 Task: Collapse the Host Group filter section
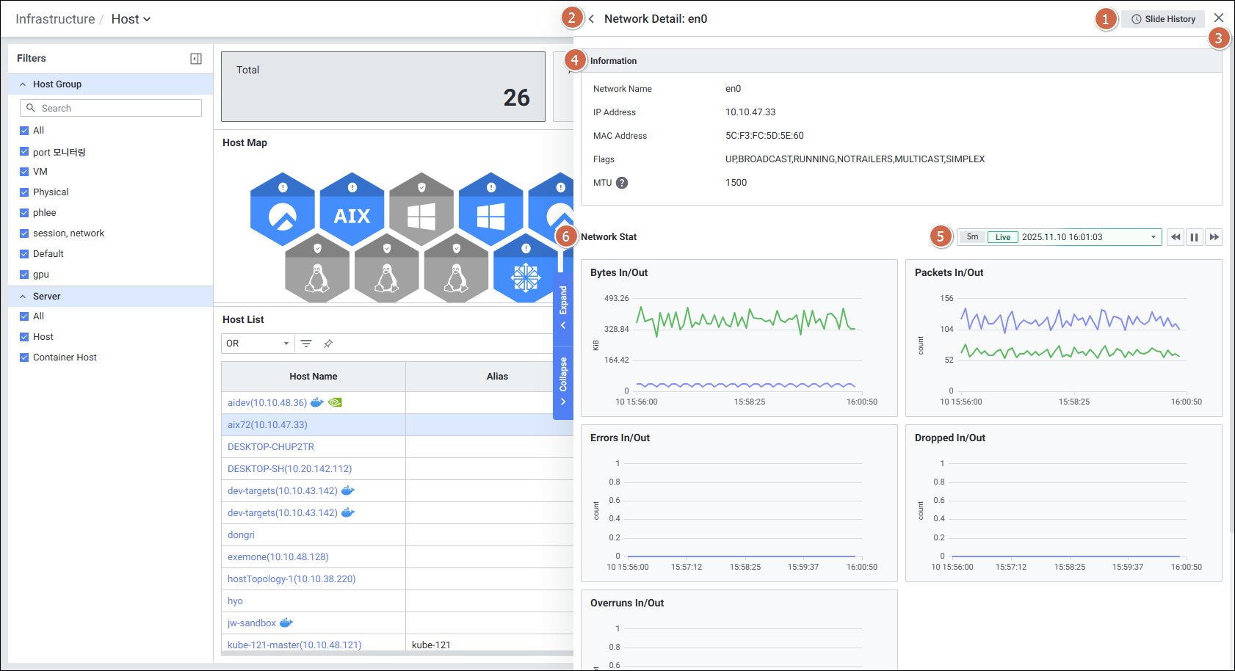point(23,84)
